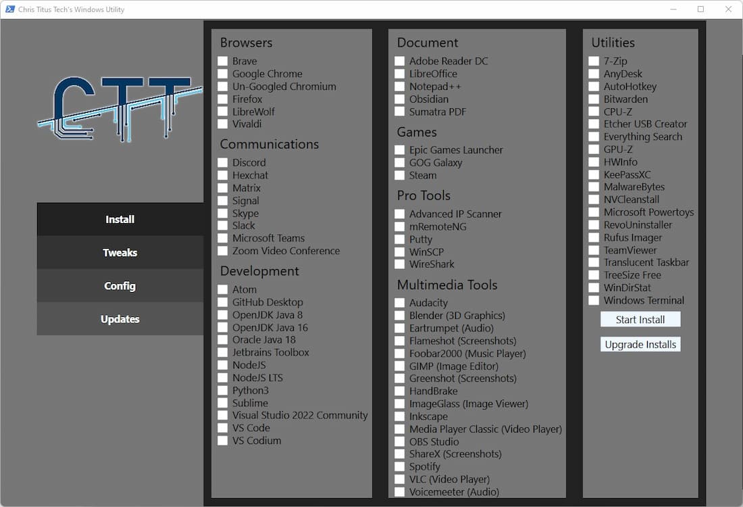Tick the 7-Zip checkbox

(594, 61)
